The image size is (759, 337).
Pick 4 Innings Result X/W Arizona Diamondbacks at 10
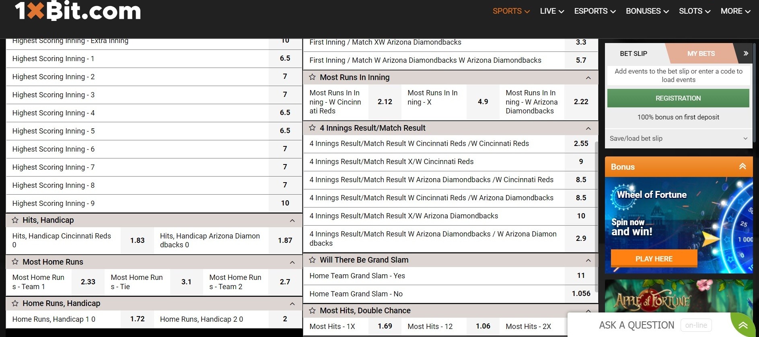tap(581, 216)
